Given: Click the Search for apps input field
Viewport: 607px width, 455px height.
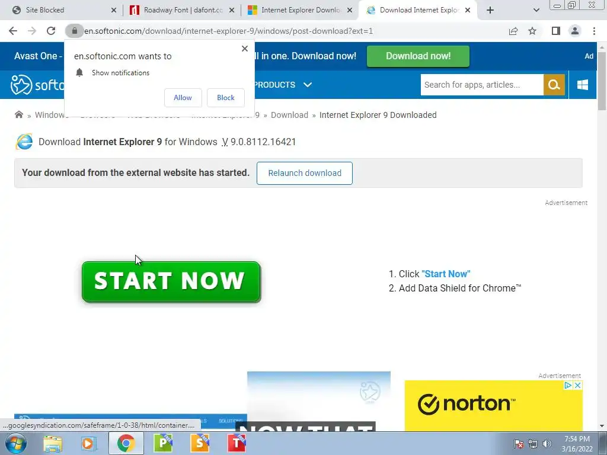Looking at the screenshot, I should pyautogui.click(x=482, y=85).
